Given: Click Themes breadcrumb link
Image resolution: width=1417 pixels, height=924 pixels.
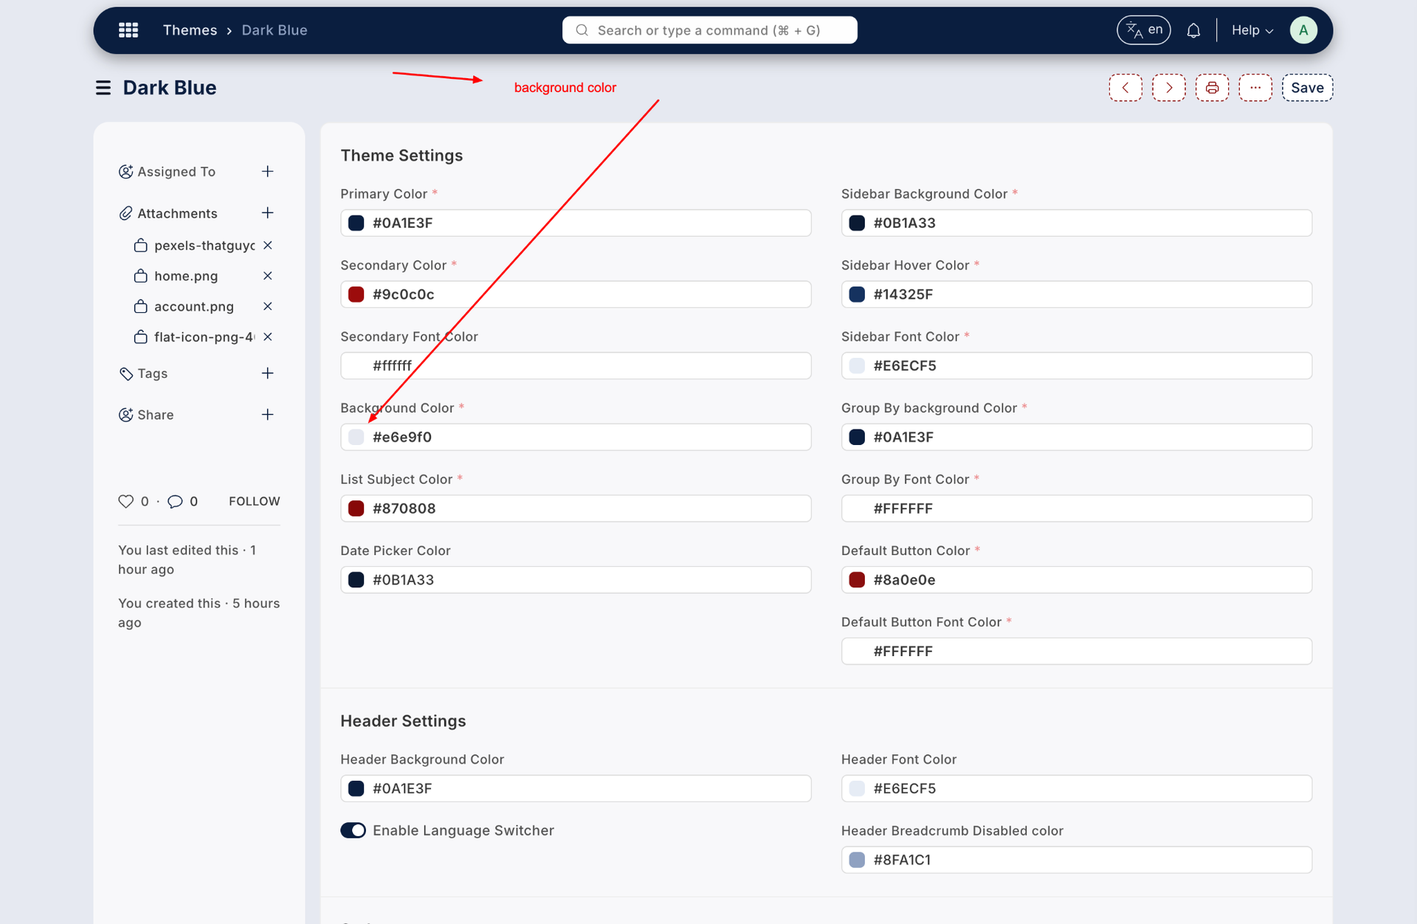Looking at the screenshot, I should (x=190, y=30).
